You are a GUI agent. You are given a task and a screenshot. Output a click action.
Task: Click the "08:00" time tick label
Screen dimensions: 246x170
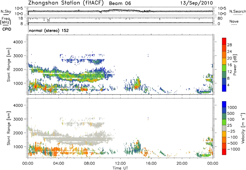coord(89,164)
